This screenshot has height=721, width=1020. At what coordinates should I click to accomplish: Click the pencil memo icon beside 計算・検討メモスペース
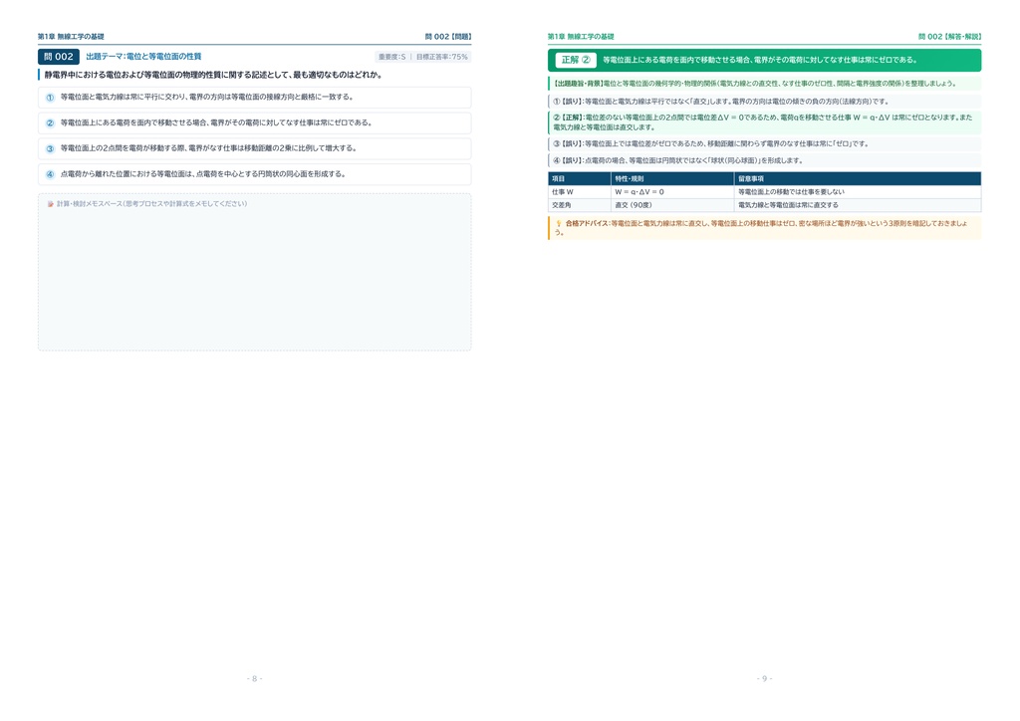pos(51,204)
